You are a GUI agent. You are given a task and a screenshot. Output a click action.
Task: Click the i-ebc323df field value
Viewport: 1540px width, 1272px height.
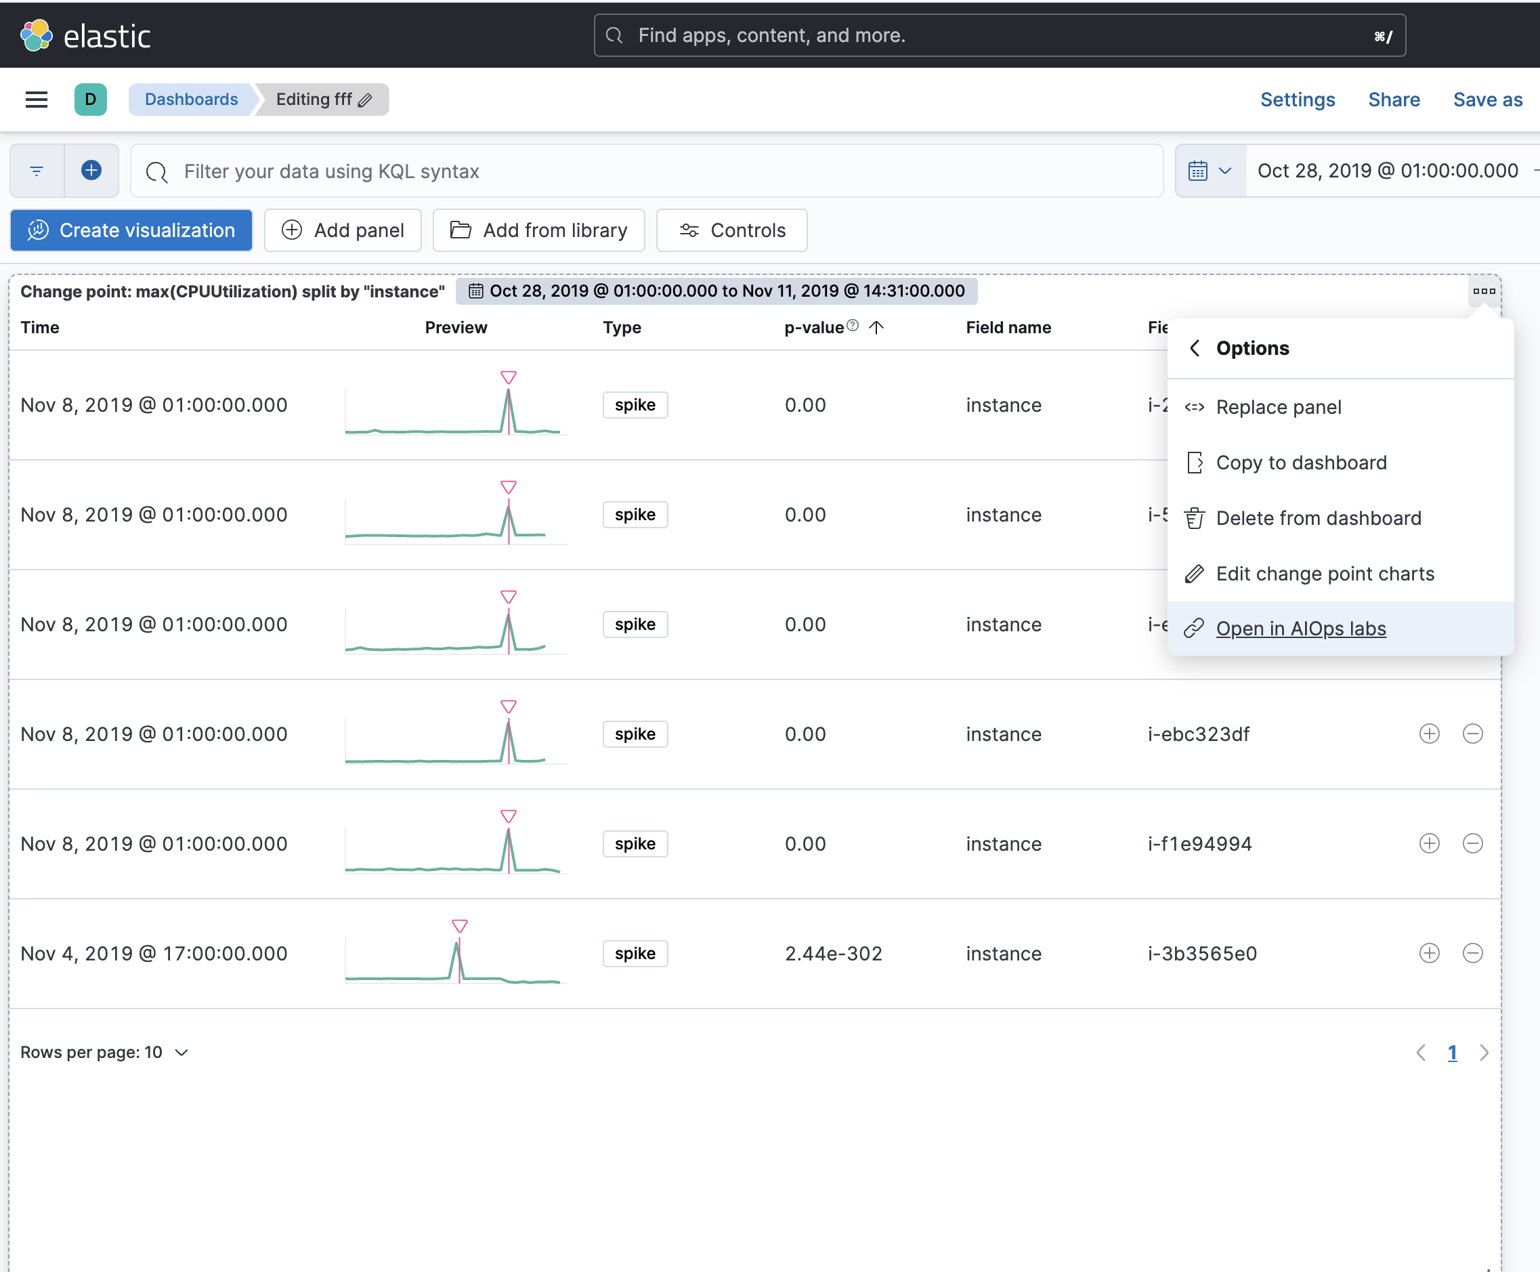[1199, 734]
